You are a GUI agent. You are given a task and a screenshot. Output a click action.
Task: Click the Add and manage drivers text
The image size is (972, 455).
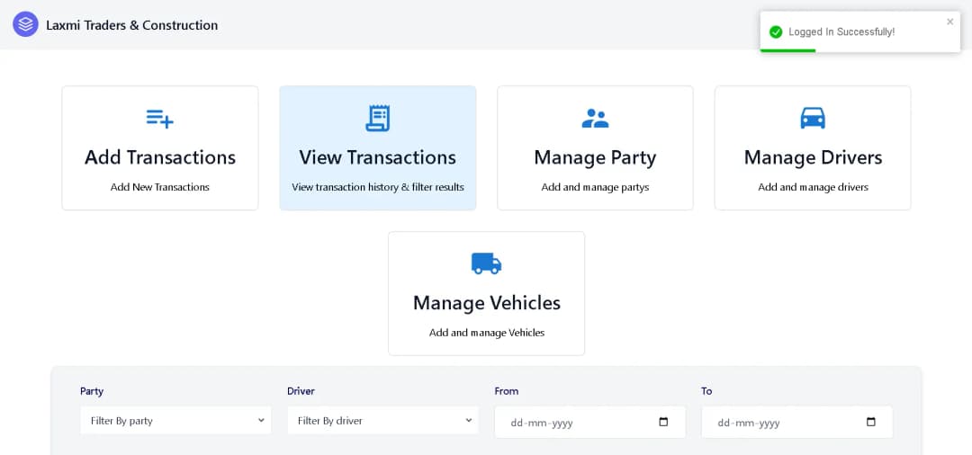pyautogui.click(x=813, y=187)
